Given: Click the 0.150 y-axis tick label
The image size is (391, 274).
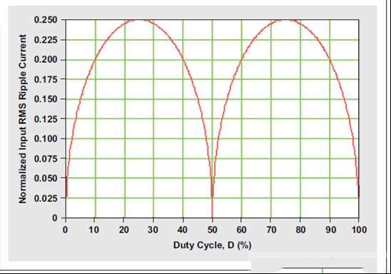Looking at the screenshot, I should pos(46,99).
